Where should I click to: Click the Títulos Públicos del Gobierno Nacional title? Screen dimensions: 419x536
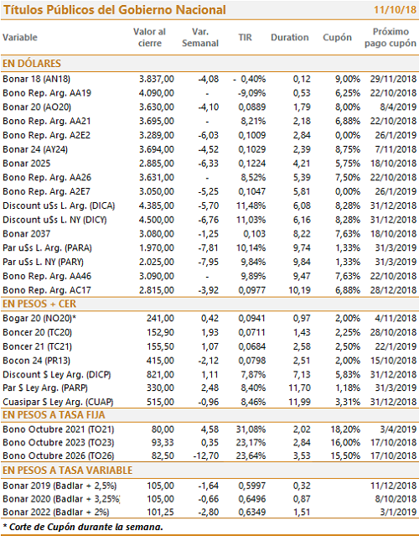pos(115,10)
